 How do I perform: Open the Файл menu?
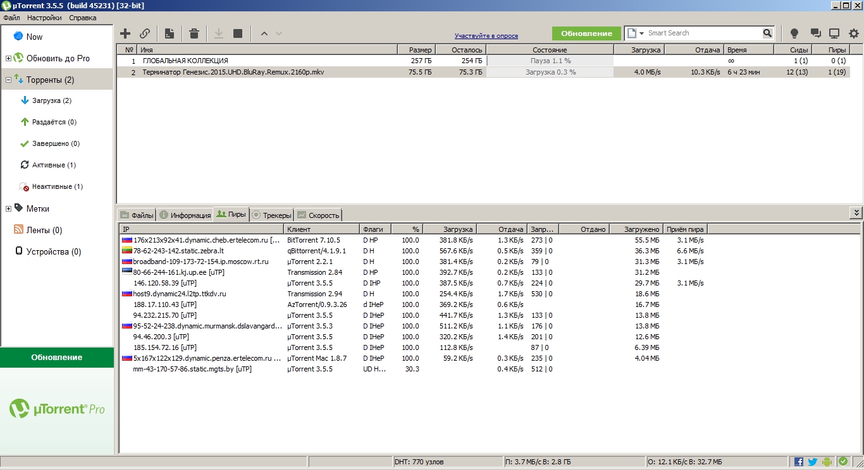tap(11, 18)
